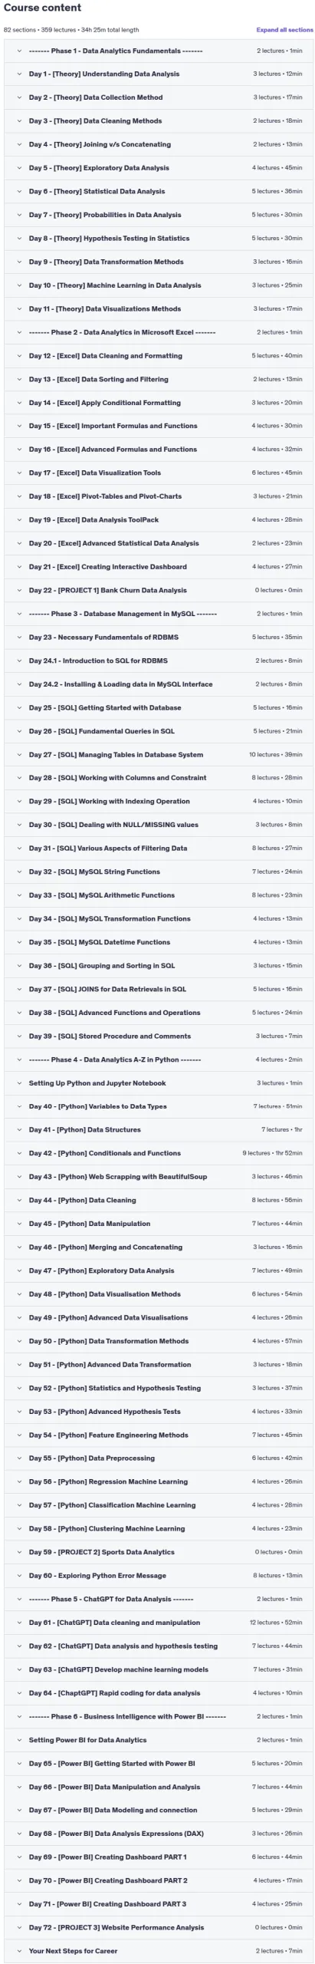Click the Expand all sections link
The image size is (315, 1964).
[284, 30]
